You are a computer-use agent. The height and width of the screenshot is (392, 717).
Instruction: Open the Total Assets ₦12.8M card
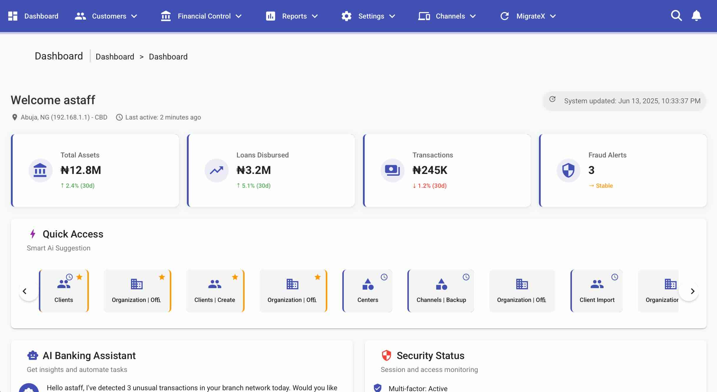tap(95, 171)
